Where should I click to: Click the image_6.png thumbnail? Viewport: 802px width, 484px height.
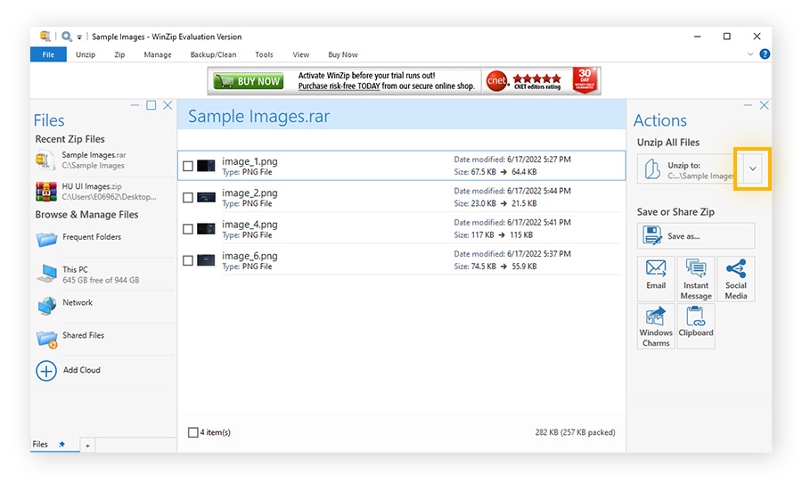tap(206, 260)
